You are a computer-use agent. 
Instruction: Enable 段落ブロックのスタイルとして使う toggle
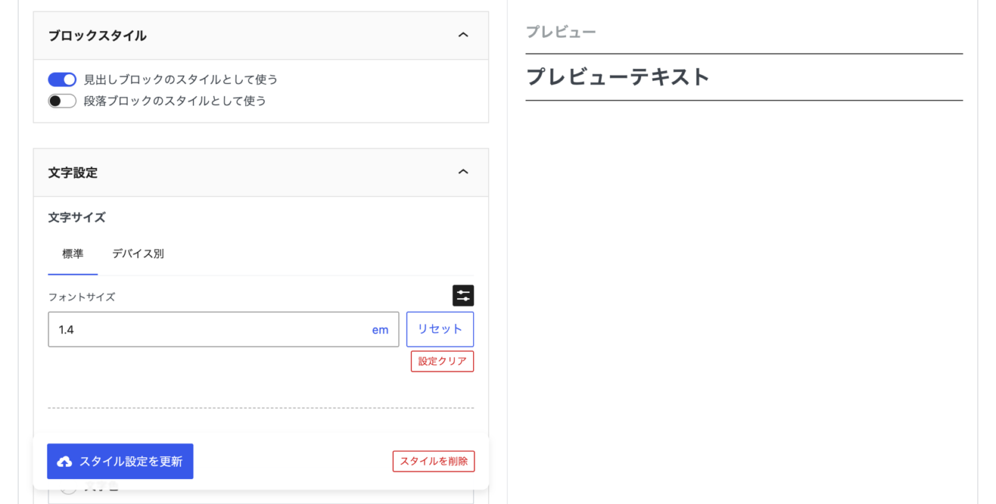click(62, 101)
